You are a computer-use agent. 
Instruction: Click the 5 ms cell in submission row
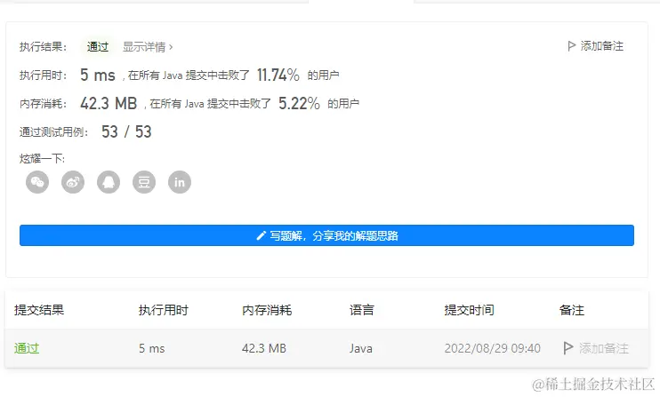152,348
